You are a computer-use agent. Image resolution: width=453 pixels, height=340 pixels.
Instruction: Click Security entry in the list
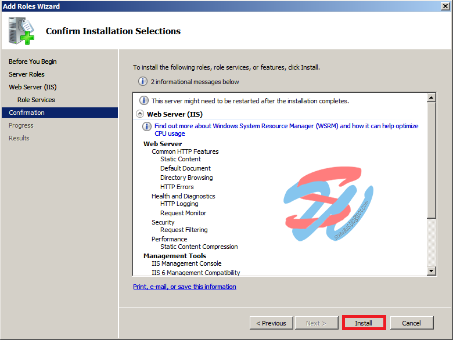point(163,222)
